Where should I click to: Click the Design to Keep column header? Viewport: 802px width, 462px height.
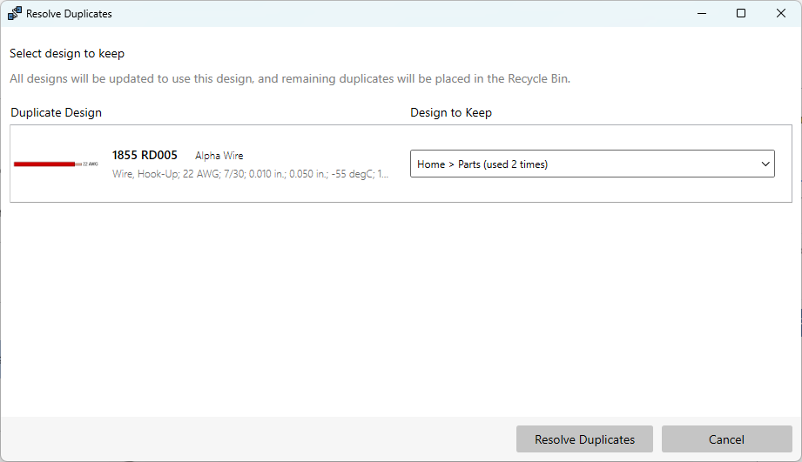point(450,112)
